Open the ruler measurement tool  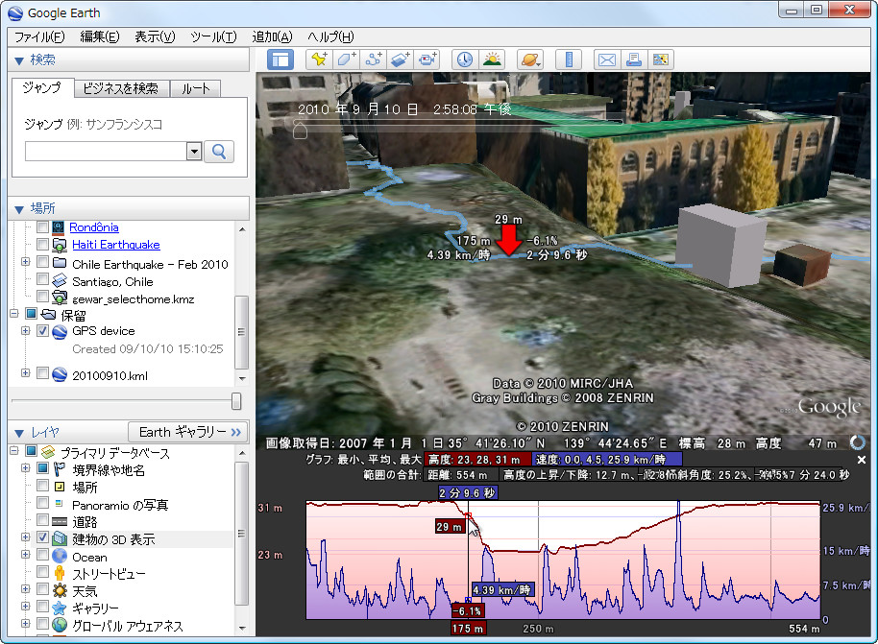click(x=569, y=60)
